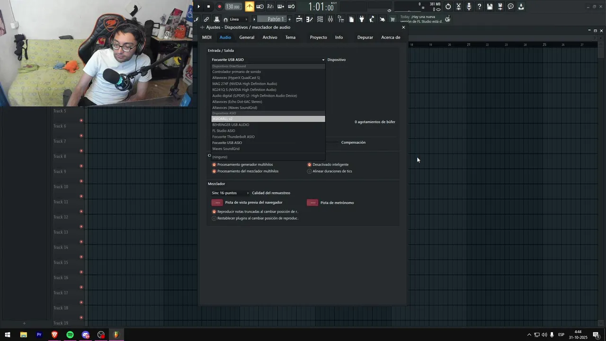
Task: Click the tempo 130.000 field
Action: tap(233, 7)
